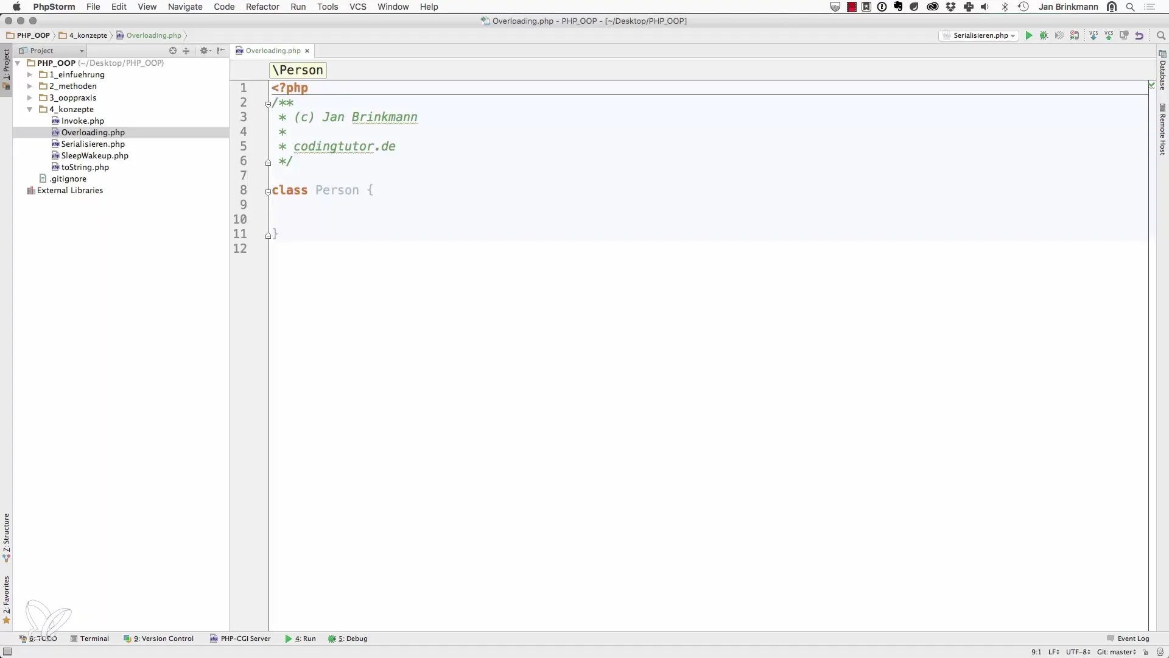Open the Refactor menu
The width and height of the screenshot is (1169, 658).
[262, 7]
